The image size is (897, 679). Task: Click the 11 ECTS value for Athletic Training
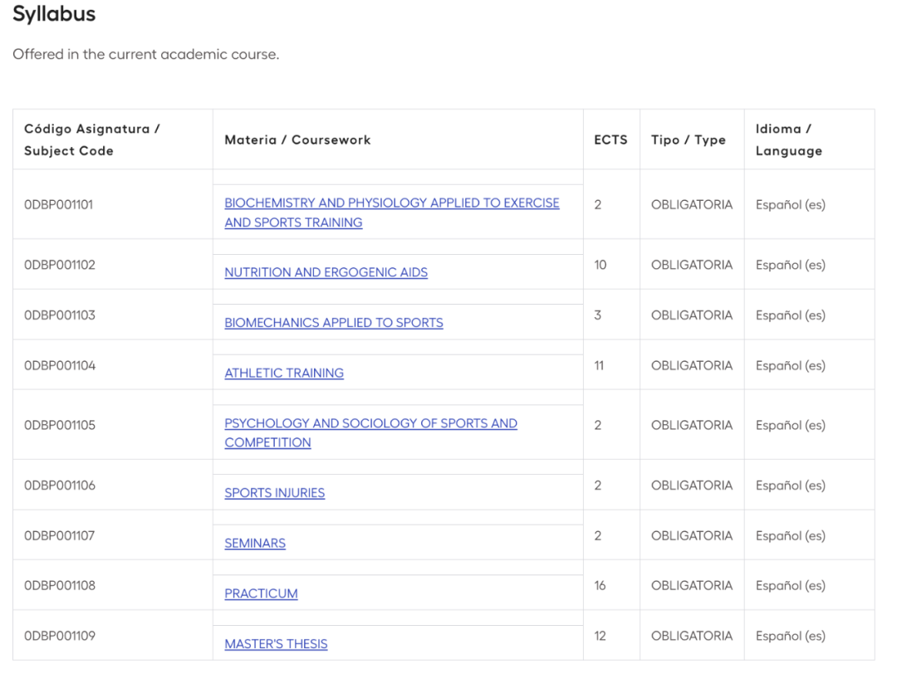click(x=599, y=365)
